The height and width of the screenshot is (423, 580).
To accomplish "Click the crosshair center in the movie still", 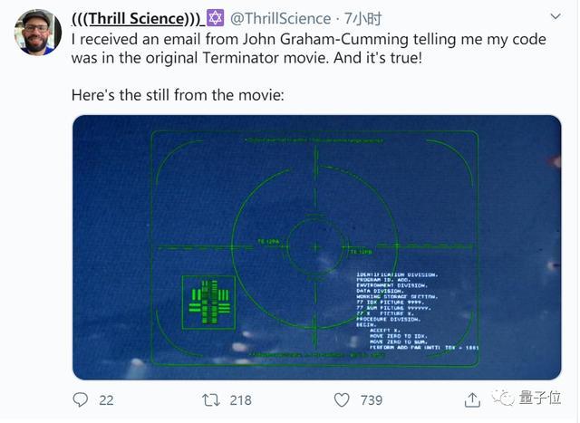I will tap(315, 245).
